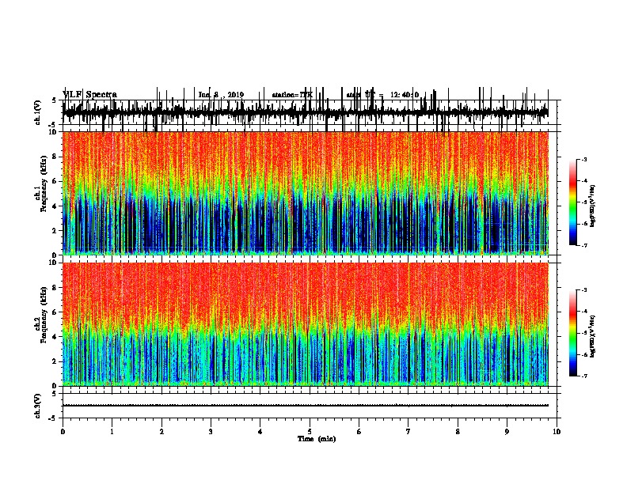The width and height of the screenshot is (627, 484).
Task: Click time axis tick label '1'
Action: tap(112, 432)
